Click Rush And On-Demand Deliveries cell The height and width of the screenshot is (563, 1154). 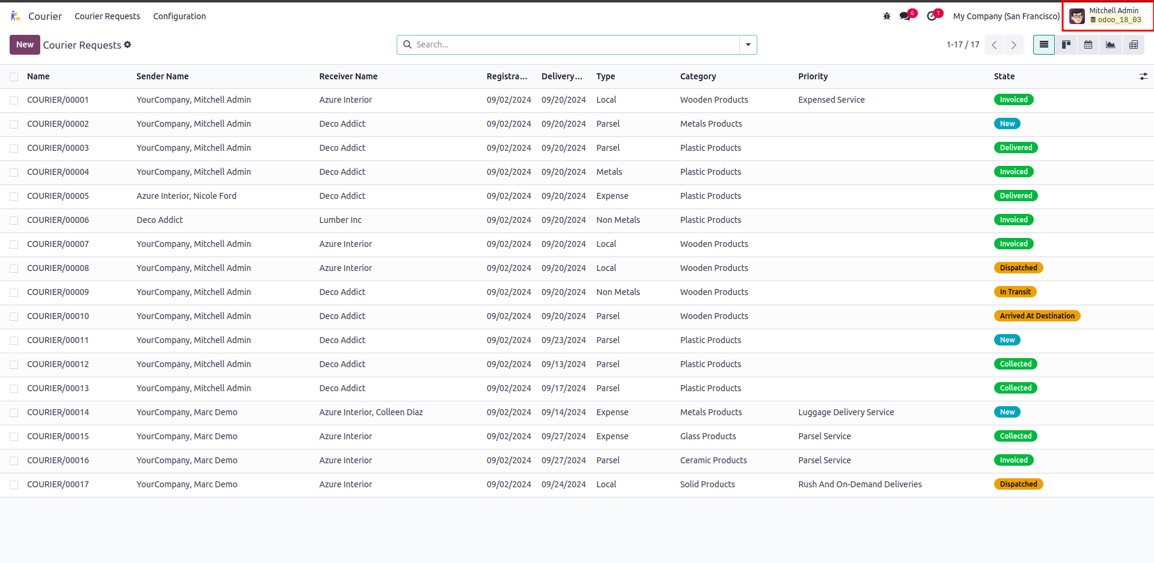point(859,484)
